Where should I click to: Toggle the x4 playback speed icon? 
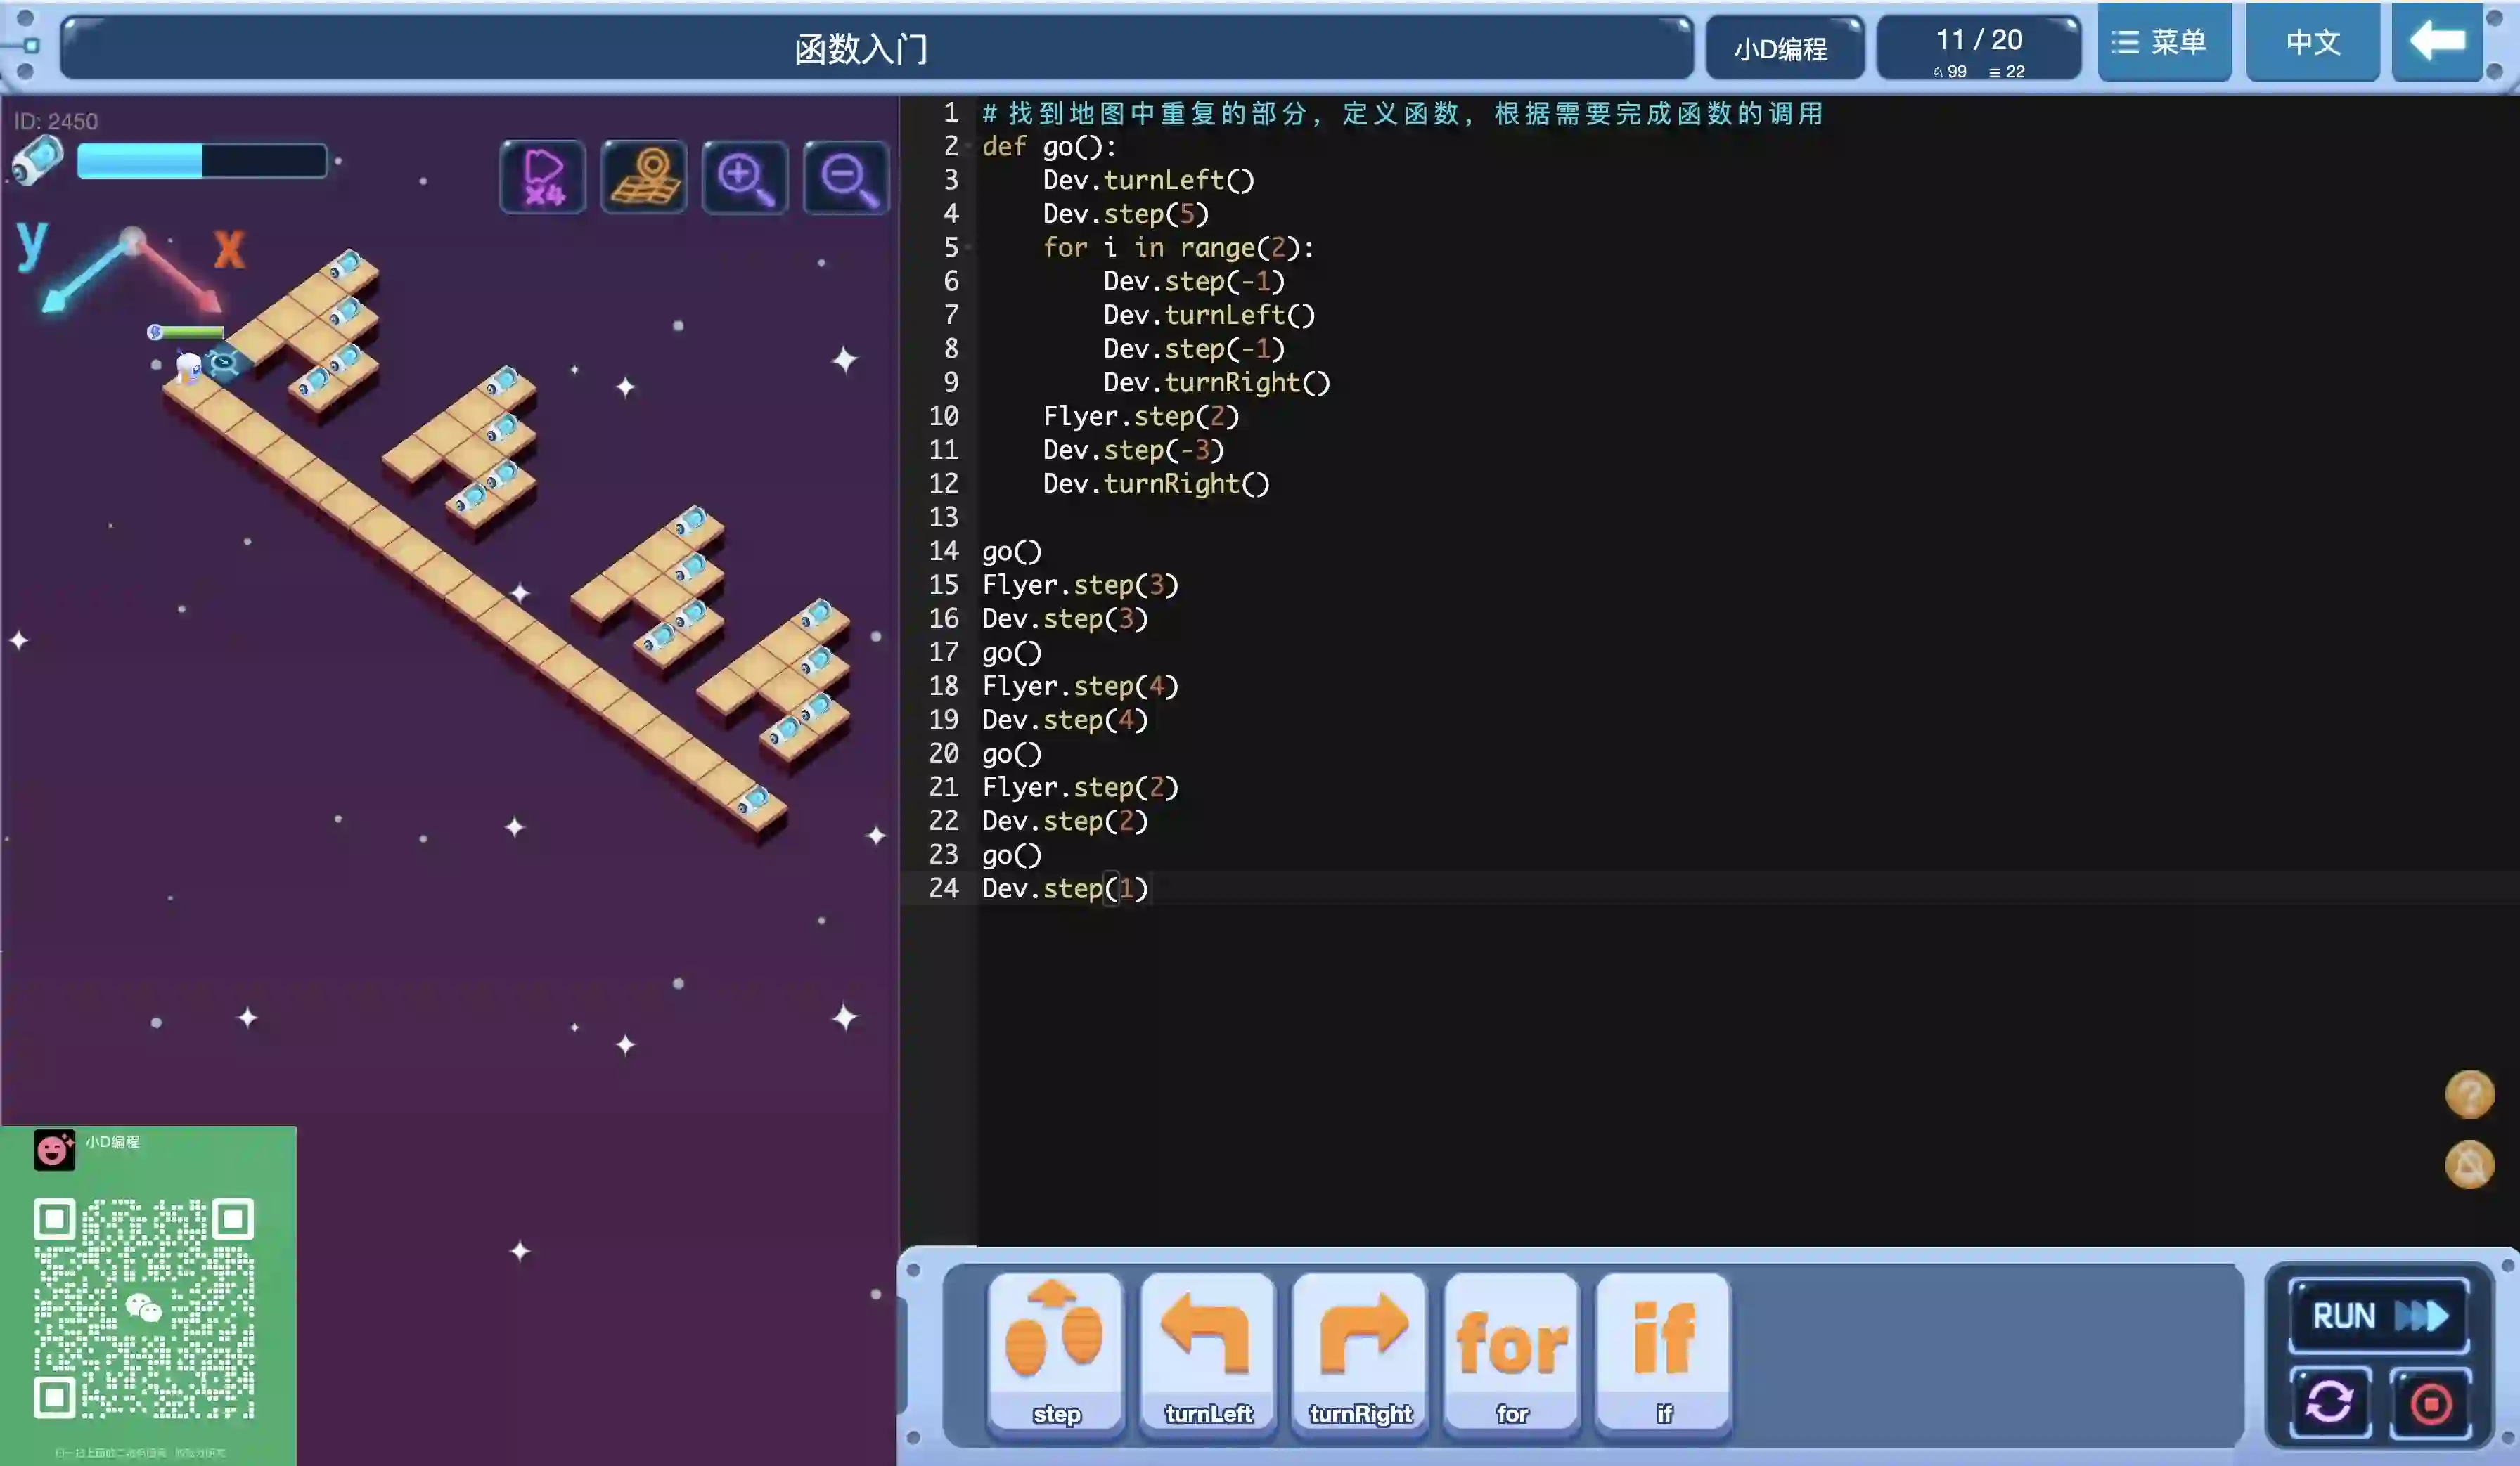coord(543,177)
